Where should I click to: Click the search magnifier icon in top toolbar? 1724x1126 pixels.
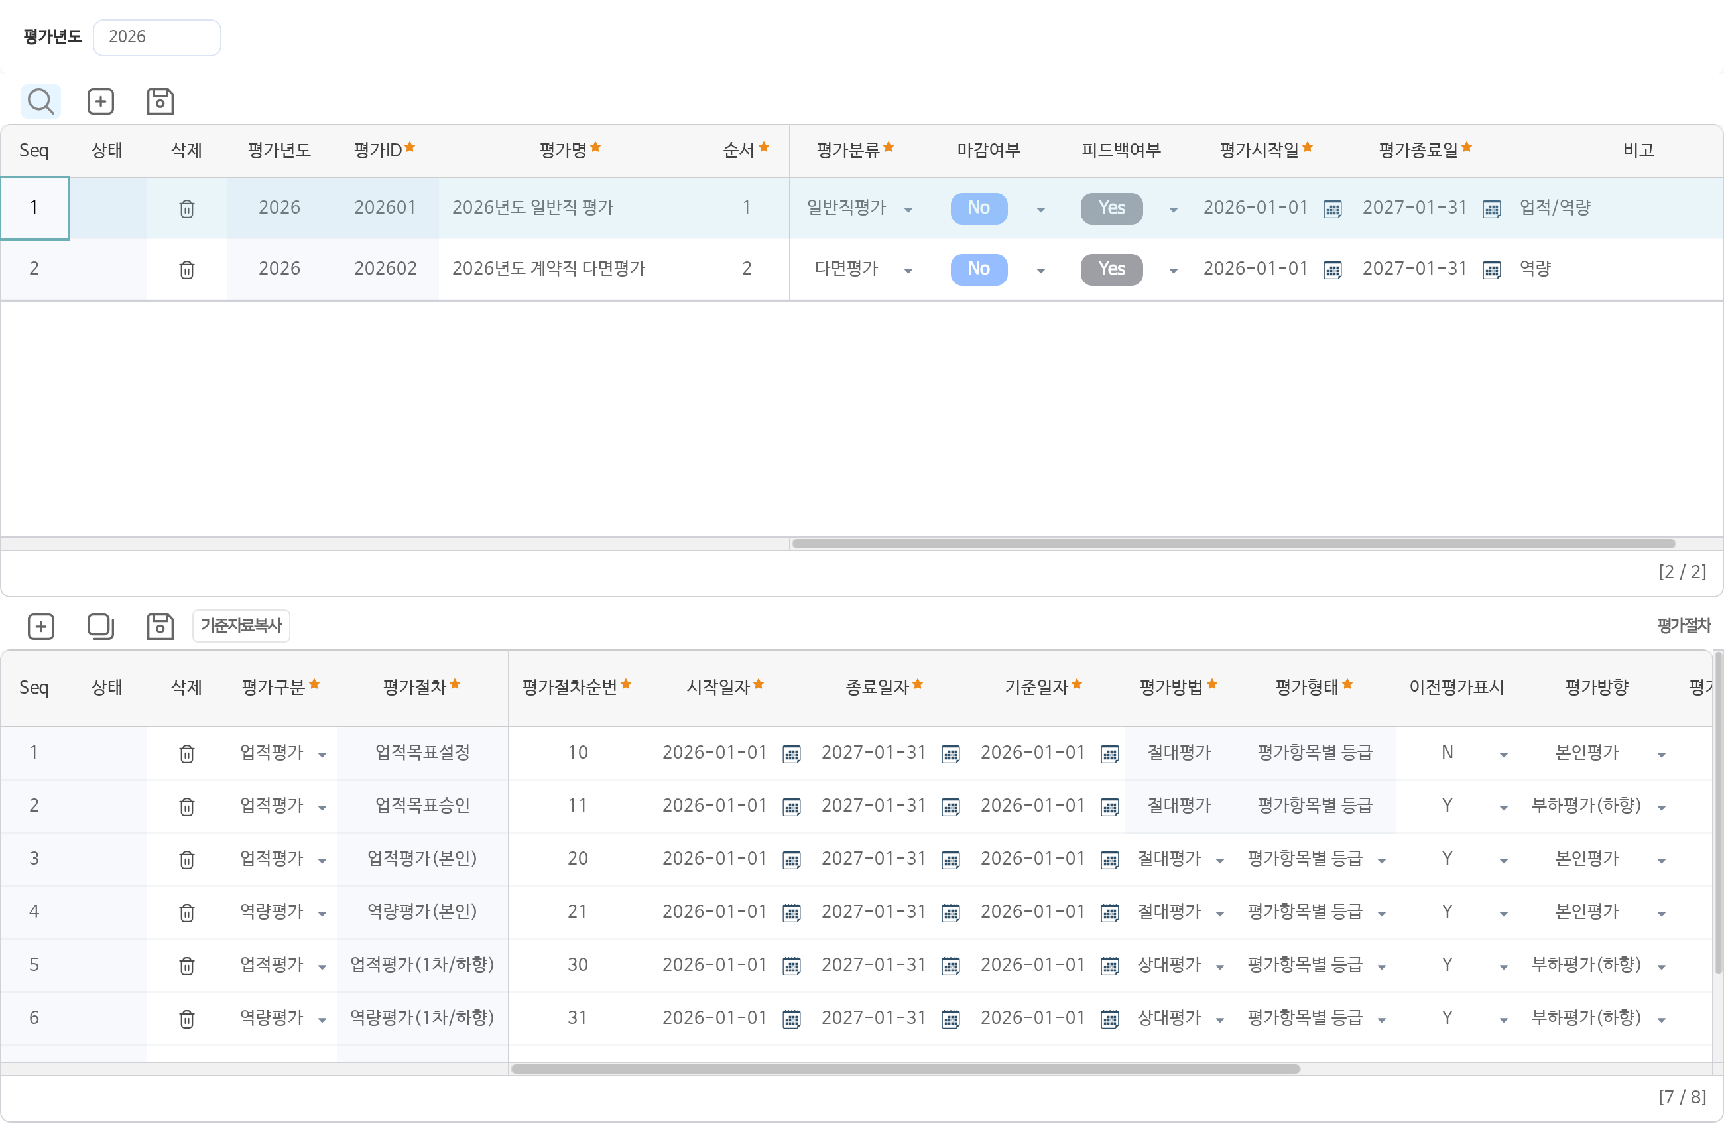tap(40, 101)
